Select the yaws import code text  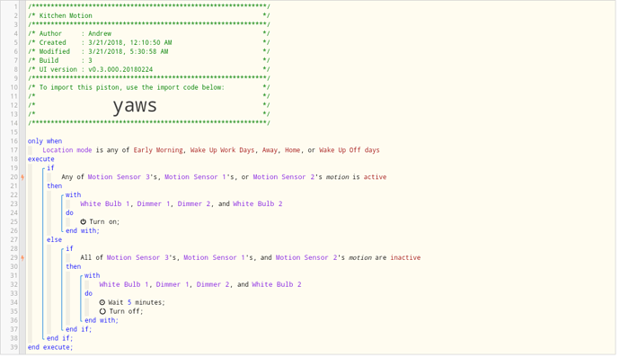pos(135,106)
